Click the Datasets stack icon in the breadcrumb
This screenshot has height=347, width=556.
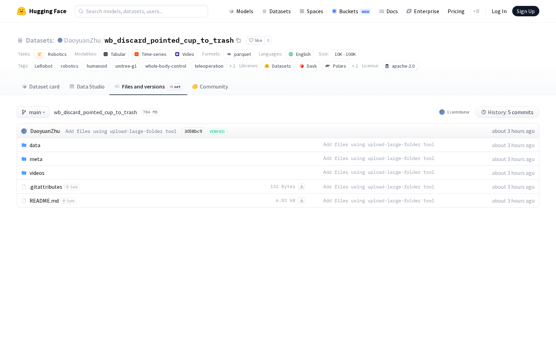(x=20, y=40)
